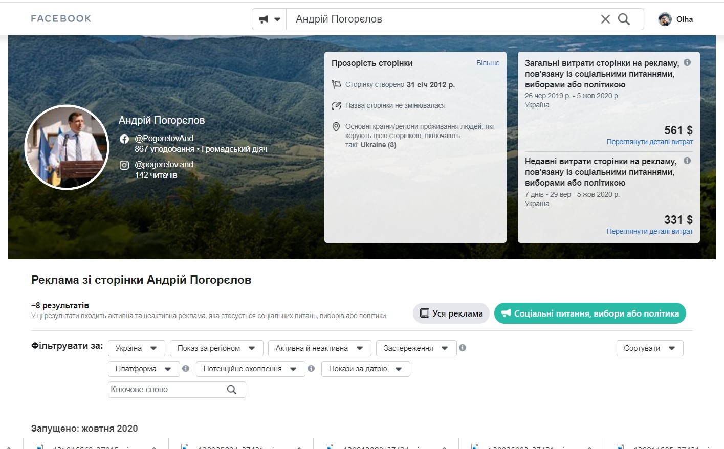Click the Запущено: жовтня 2020 heading
The image size is (724, 449).
[84, 429]
